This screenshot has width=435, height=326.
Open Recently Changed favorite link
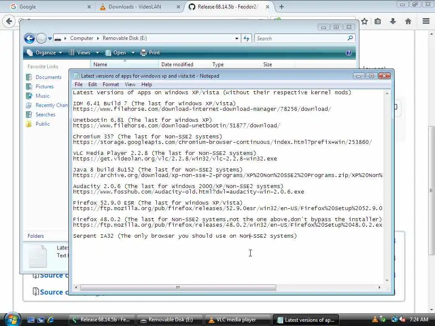tap(47, 105)
